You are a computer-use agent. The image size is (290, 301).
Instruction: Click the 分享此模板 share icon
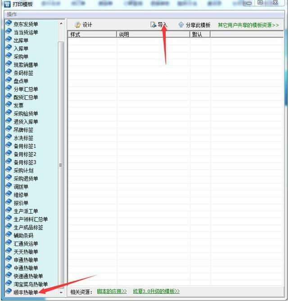(181, 25)
